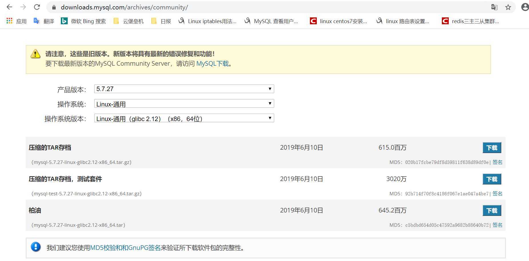The width and height of the screenshot is (529, 261).
Task: Click the address bar URL
Action: click(124, 7)
